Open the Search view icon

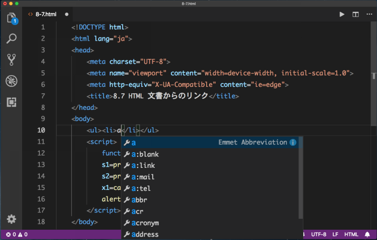[11, 38]
